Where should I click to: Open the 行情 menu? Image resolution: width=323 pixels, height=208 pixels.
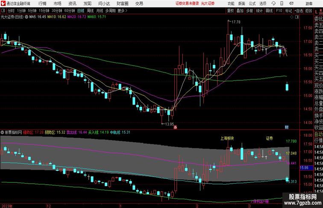pos(42,3)
